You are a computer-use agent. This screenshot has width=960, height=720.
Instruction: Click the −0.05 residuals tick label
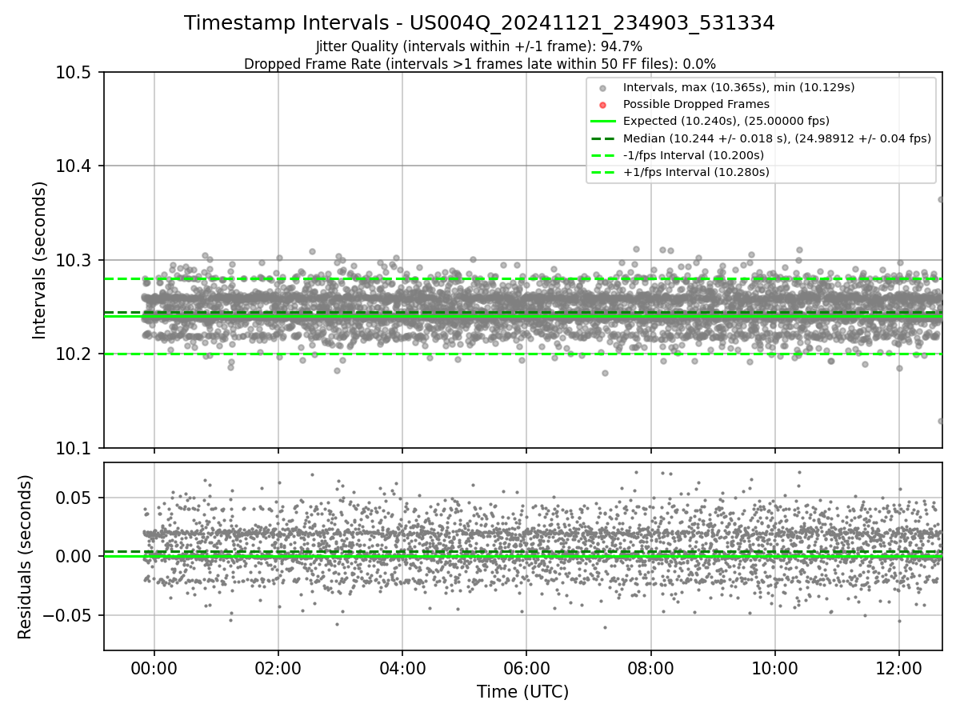click(x=68, y=615)
